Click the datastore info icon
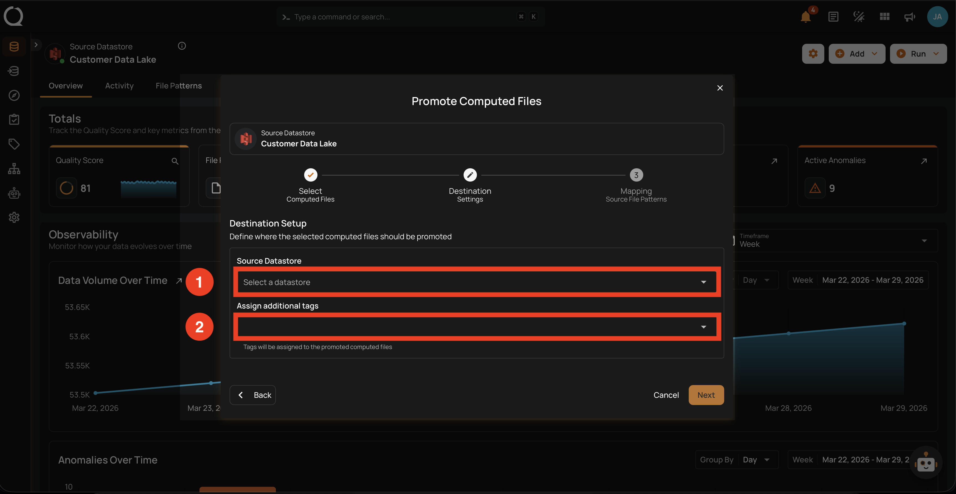956x494 pixels. (182, 46)
